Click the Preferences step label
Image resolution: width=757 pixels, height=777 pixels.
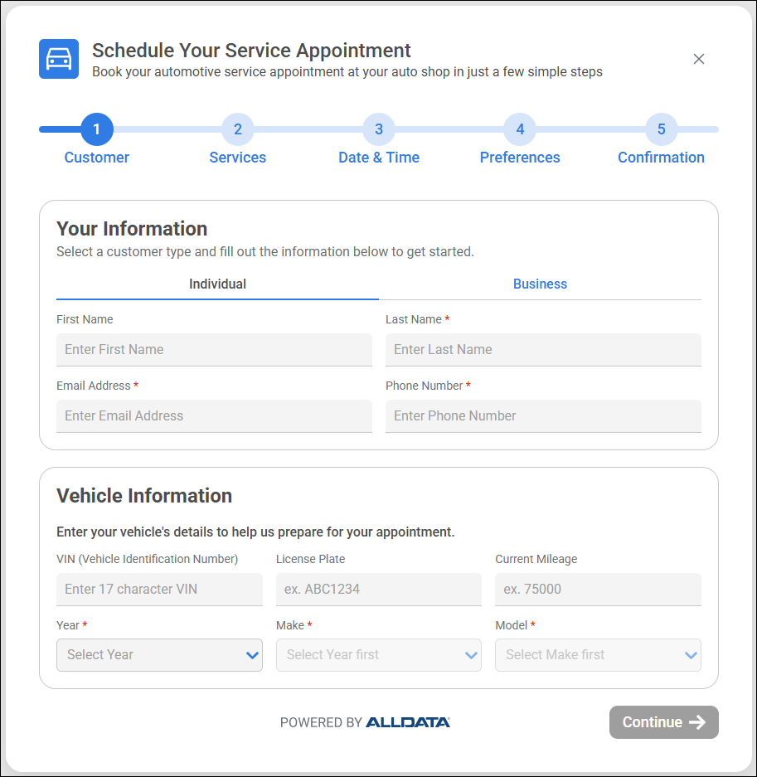click(x=520, y=158)
